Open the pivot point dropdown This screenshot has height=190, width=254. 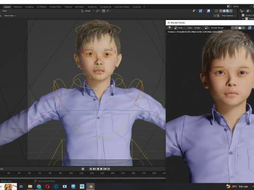(x=98, y=11)
